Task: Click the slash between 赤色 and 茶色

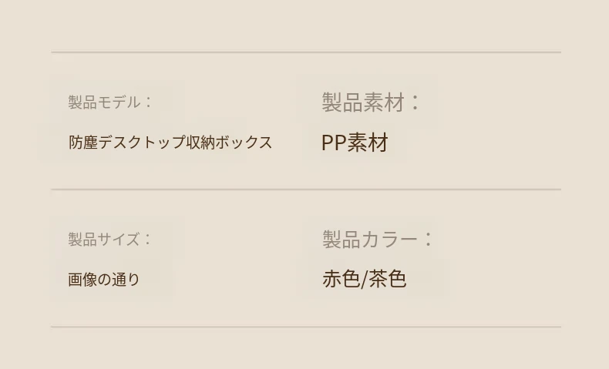Action: [x=365, y=279]
